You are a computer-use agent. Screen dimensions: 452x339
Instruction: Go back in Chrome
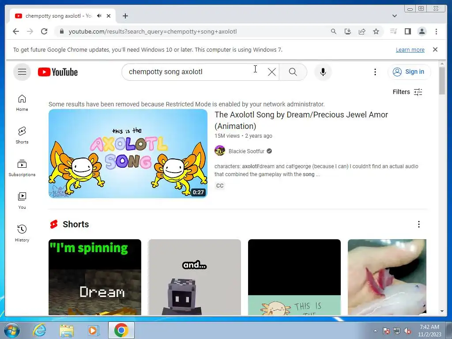pyautogui.click(x=16, y=31)
